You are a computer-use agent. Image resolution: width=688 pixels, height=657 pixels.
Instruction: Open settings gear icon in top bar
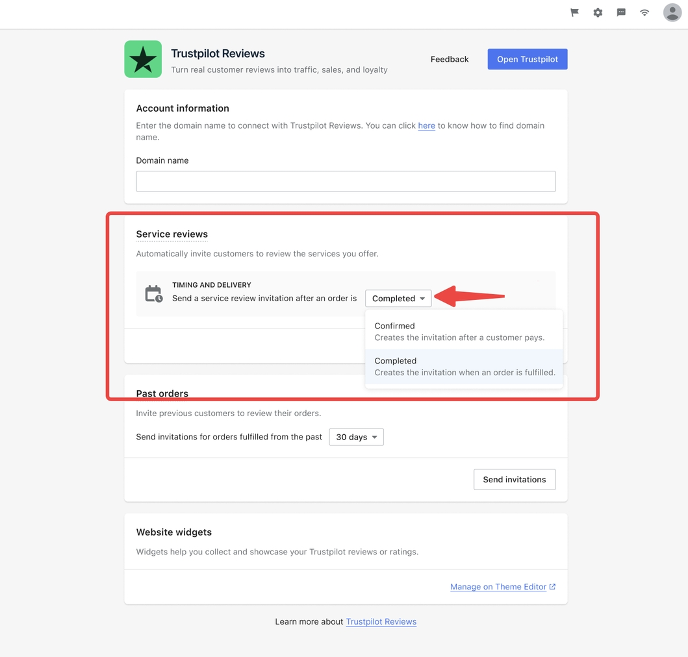(598, 12)
